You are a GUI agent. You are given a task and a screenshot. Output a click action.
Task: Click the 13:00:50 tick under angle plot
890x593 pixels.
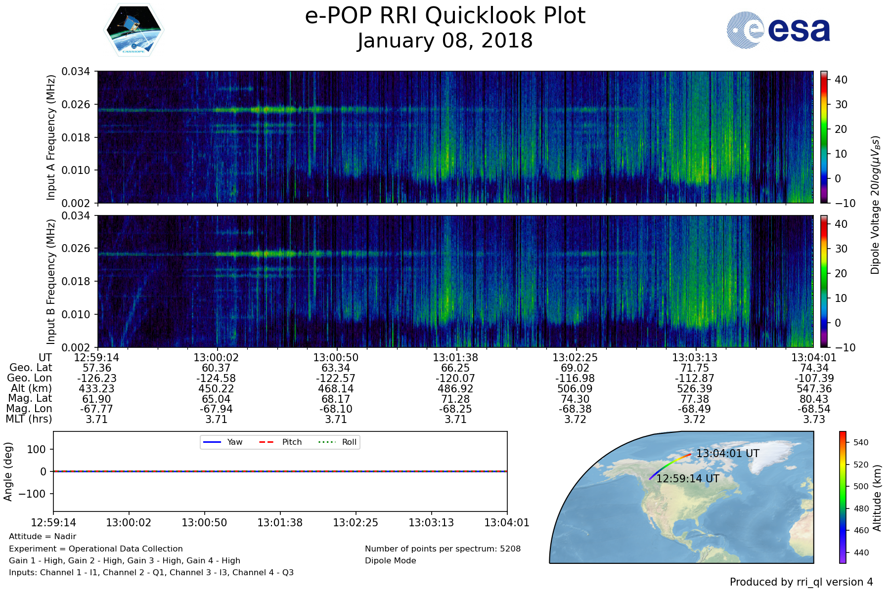click(x=204, y=523)
